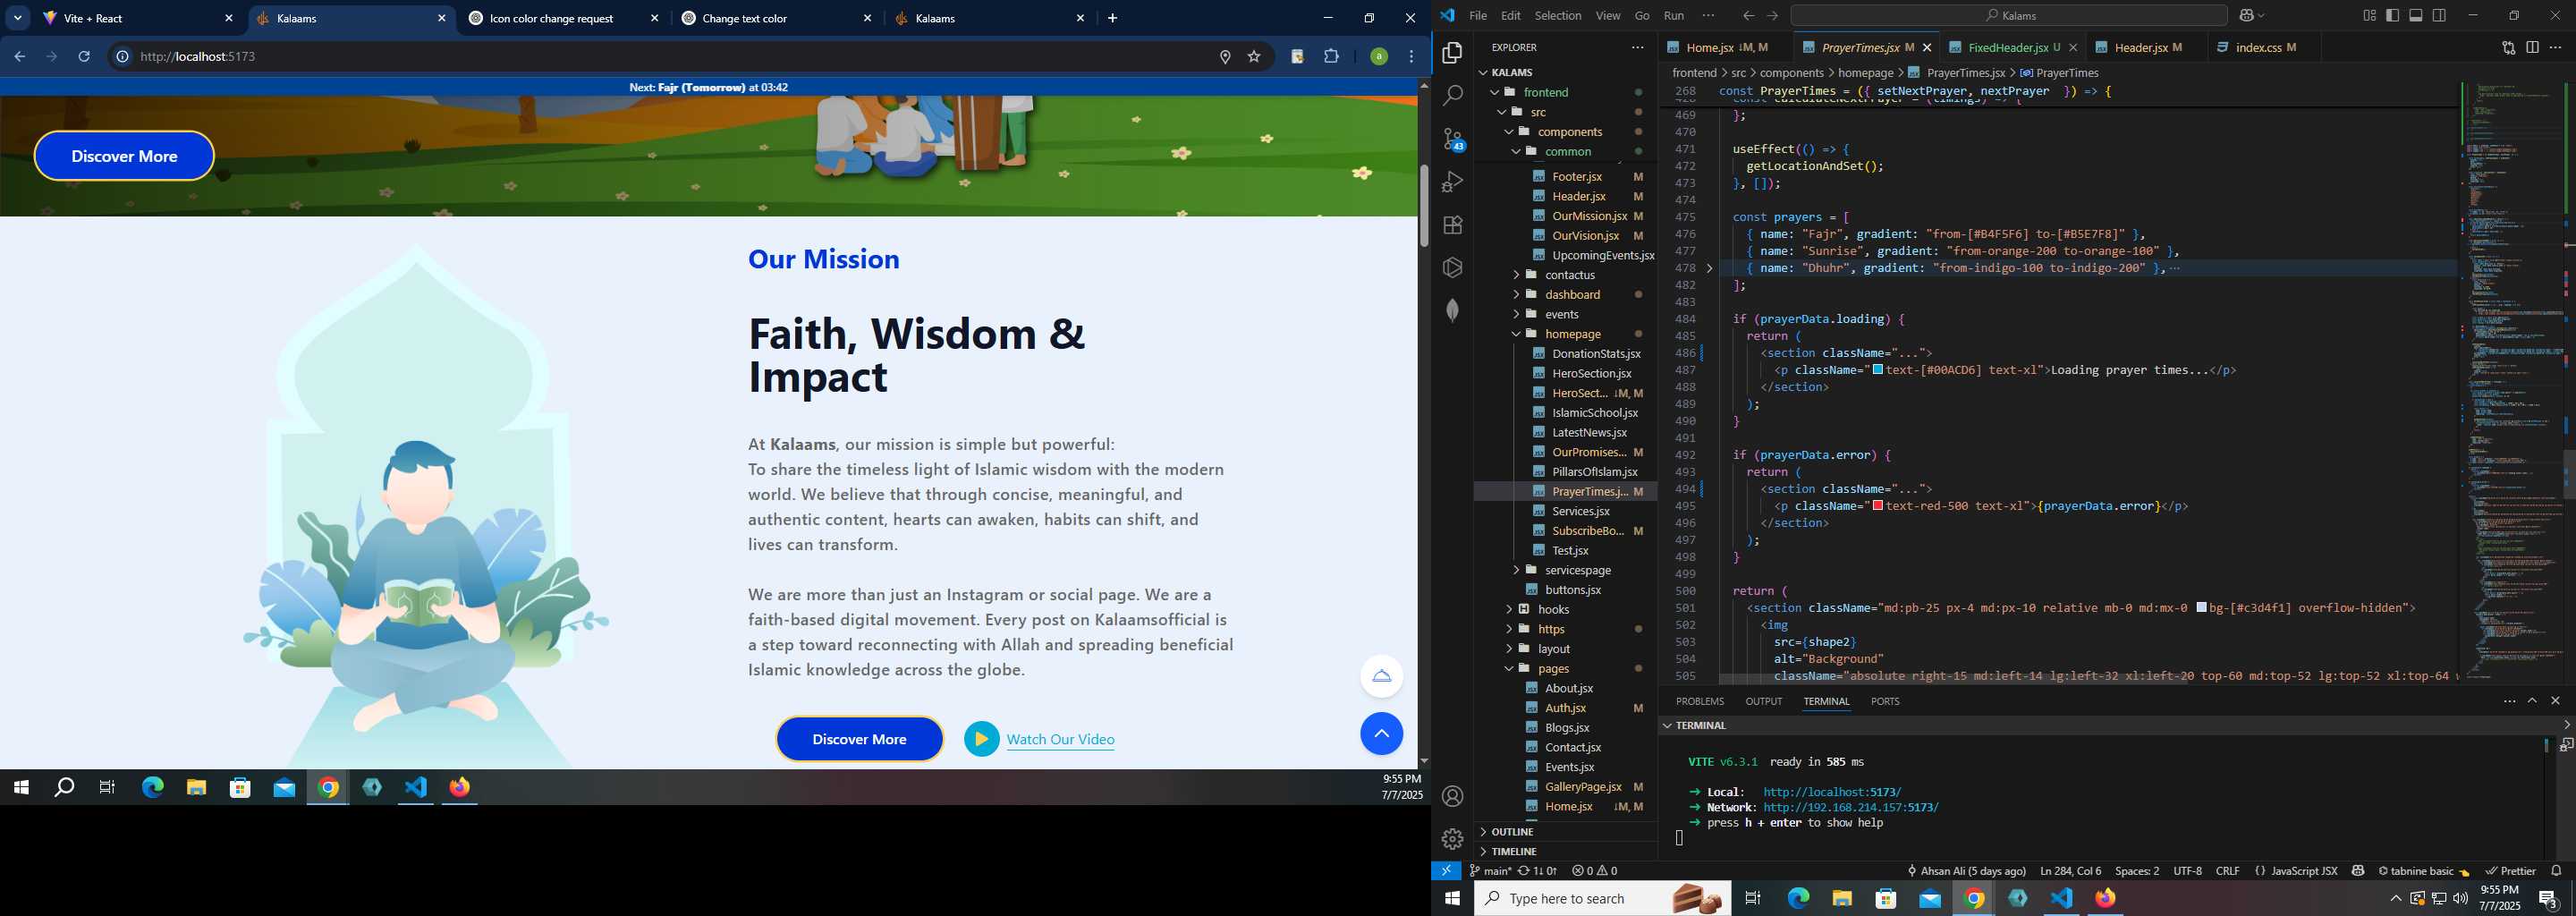
Task: Click the Discover More button in Our Mission section
Action: pos(859,739)
